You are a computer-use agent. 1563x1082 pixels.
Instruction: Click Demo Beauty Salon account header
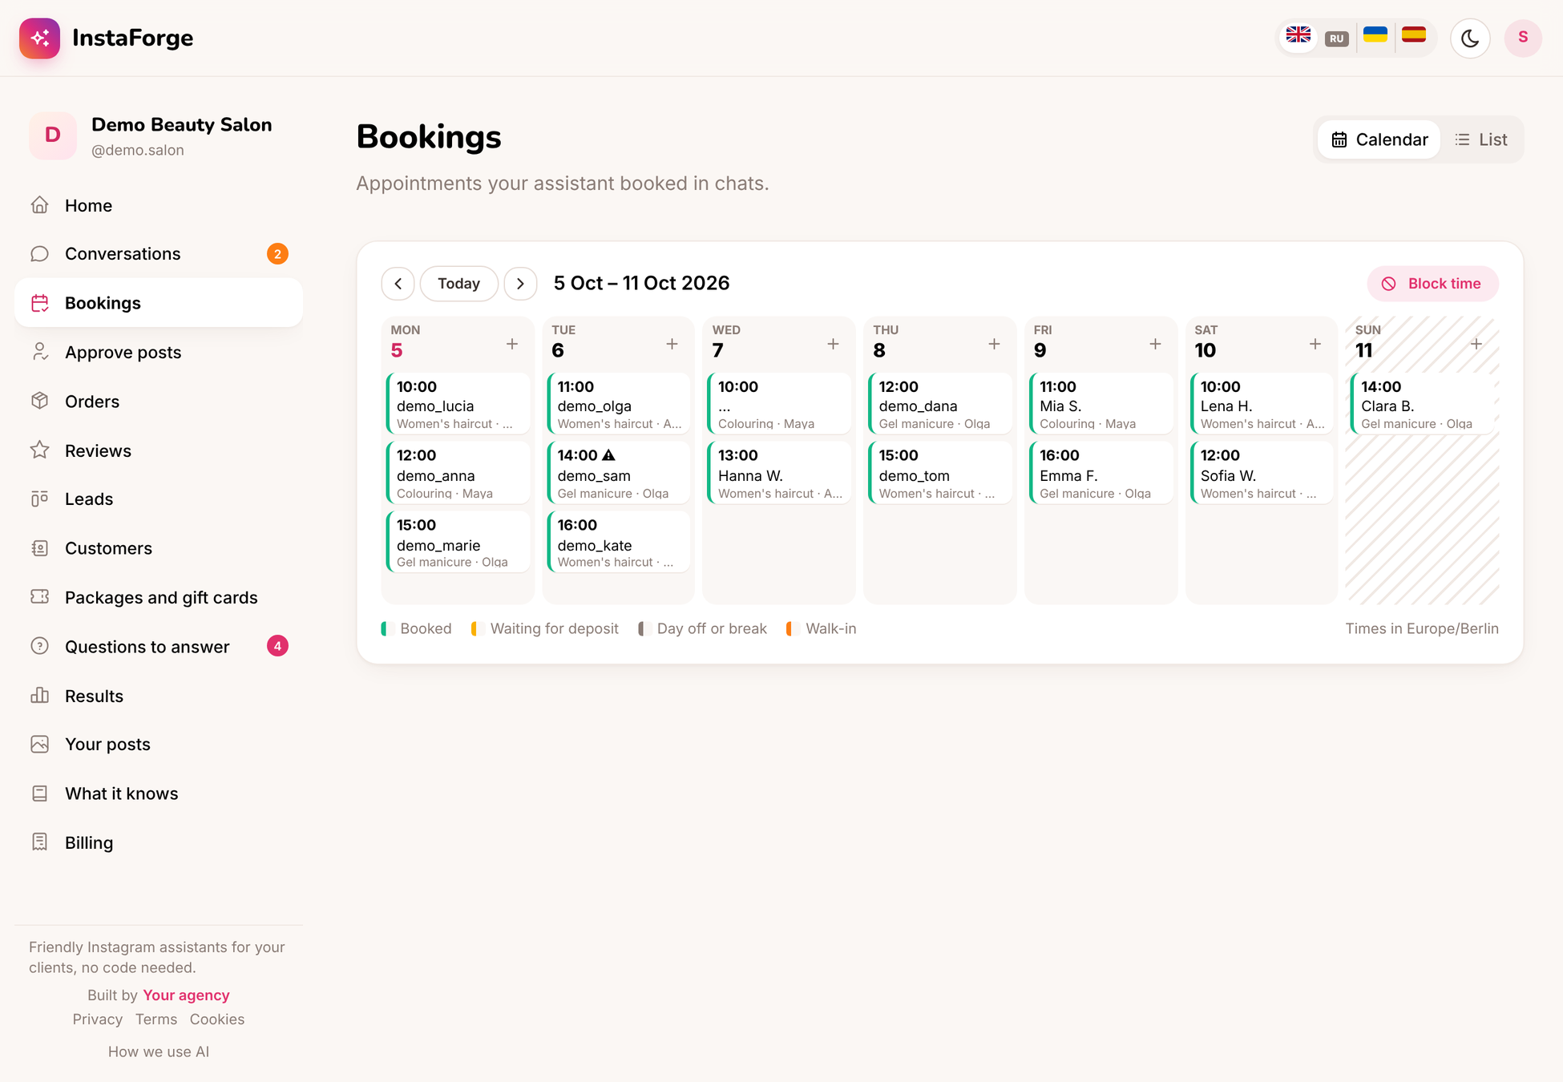[x=159, y=135]
